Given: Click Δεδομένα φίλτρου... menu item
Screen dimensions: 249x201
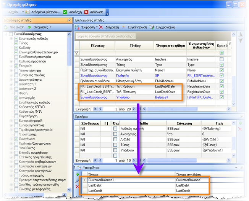Looking at the screenshot, I should click(46, 12).
